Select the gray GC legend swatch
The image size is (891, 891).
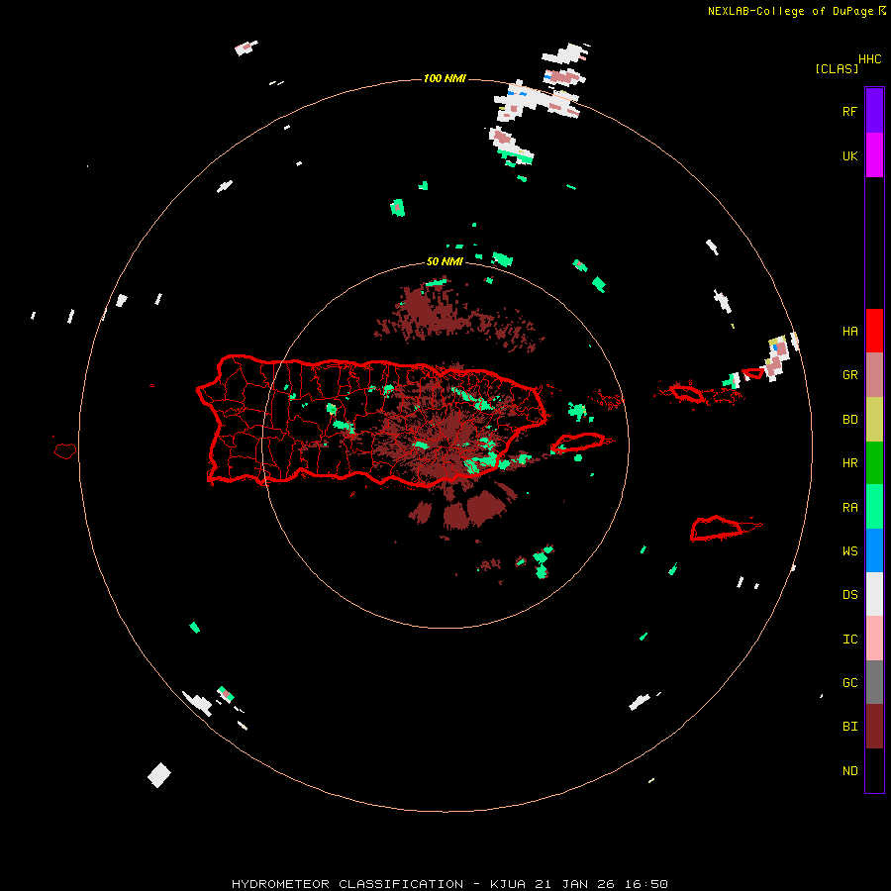tap(874, 682)
